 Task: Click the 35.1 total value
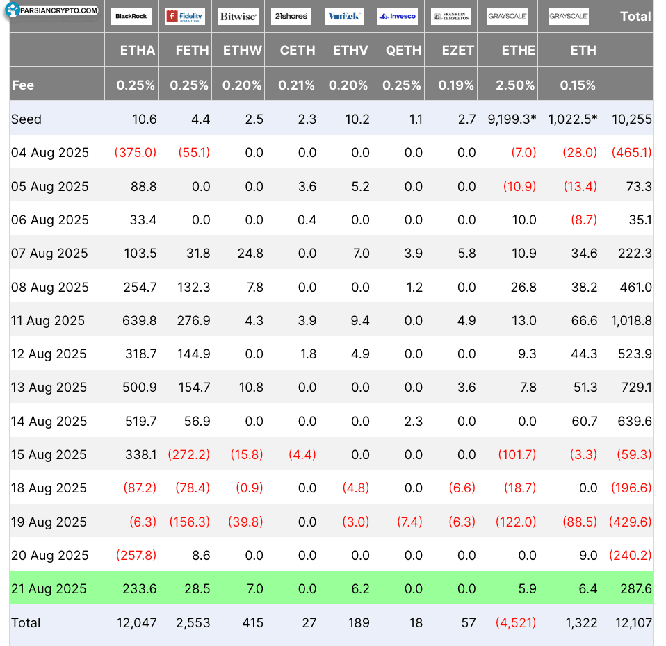tap(640, 220)
